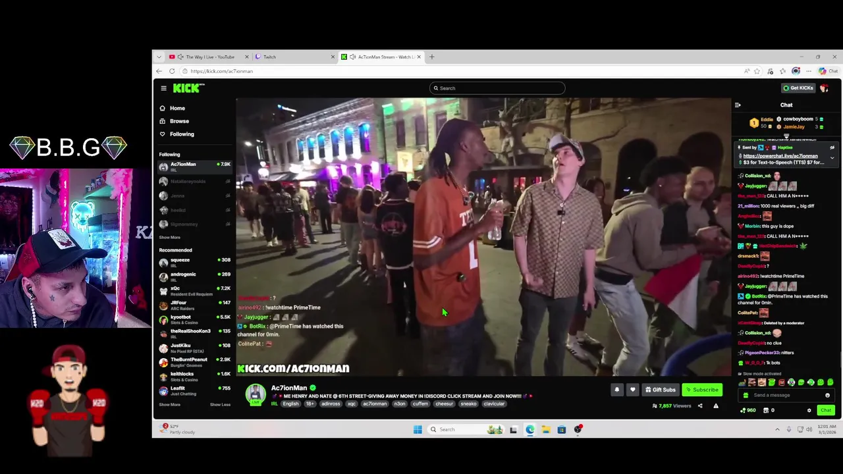Open Ac7ionMan streamer avatar
The image size is (843, 474).
(x=256, y=394)
